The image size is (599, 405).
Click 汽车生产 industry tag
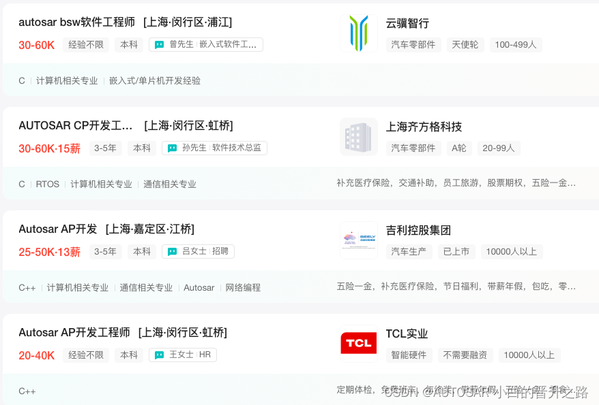click(409, 251)
